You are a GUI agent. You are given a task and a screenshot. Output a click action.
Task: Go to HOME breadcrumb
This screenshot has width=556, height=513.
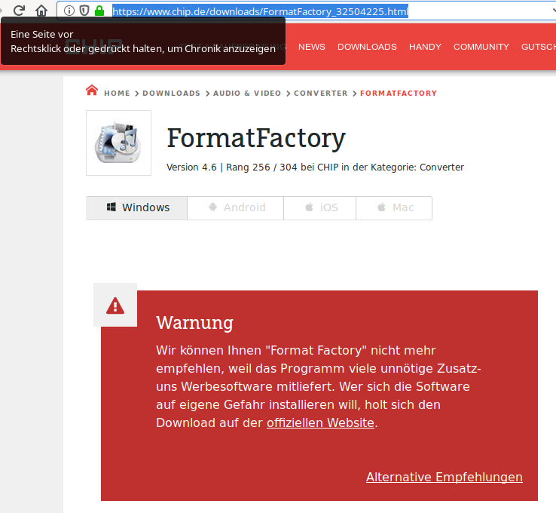[117, 94]
